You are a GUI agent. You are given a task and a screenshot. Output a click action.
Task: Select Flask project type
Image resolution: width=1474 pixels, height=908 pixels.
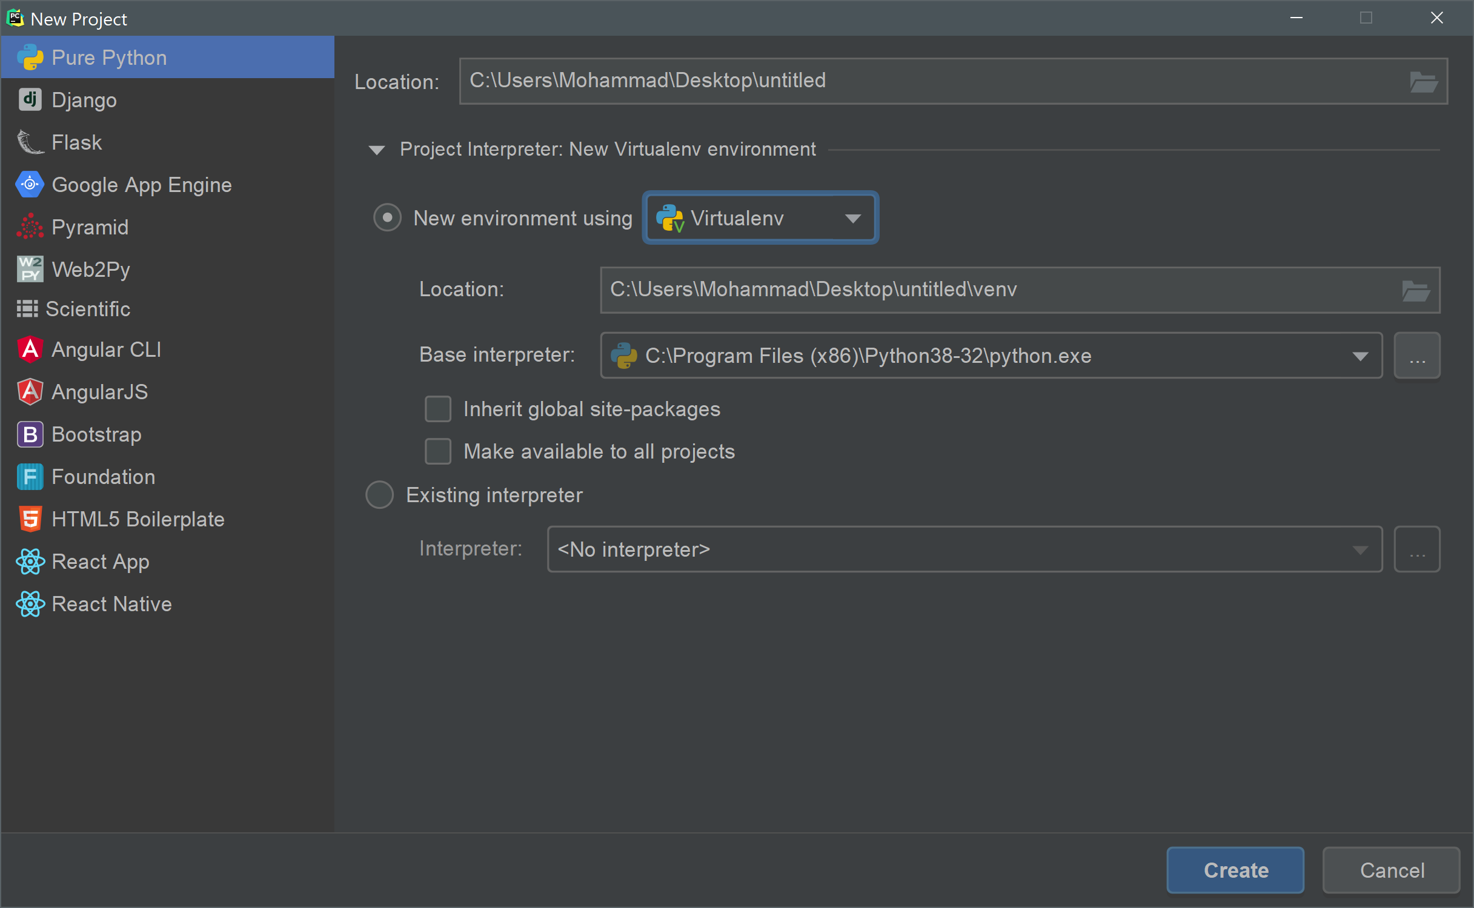[168, 142]
